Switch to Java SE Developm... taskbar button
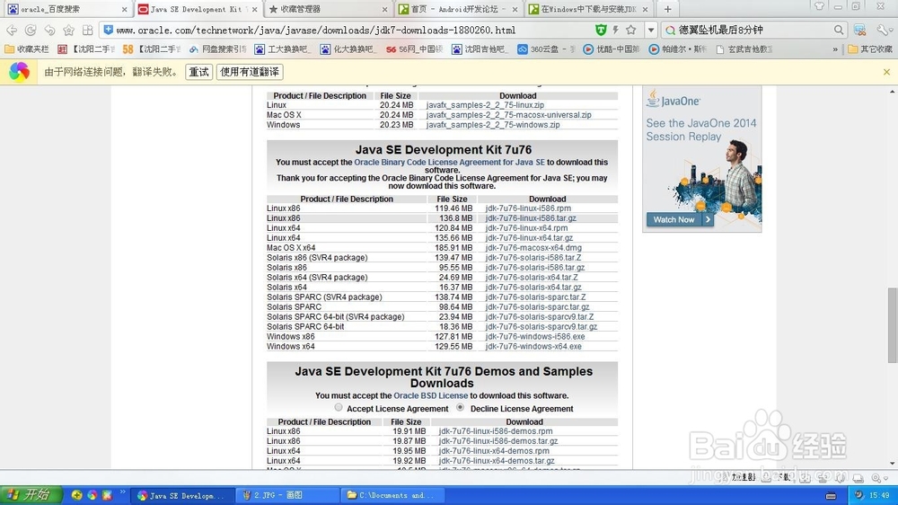898x505 pixels. [x=183, y=495]
